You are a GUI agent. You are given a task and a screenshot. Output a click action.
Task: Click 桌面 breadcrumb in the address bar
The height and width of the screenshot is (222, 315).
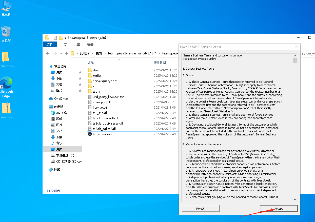[99, 53]
